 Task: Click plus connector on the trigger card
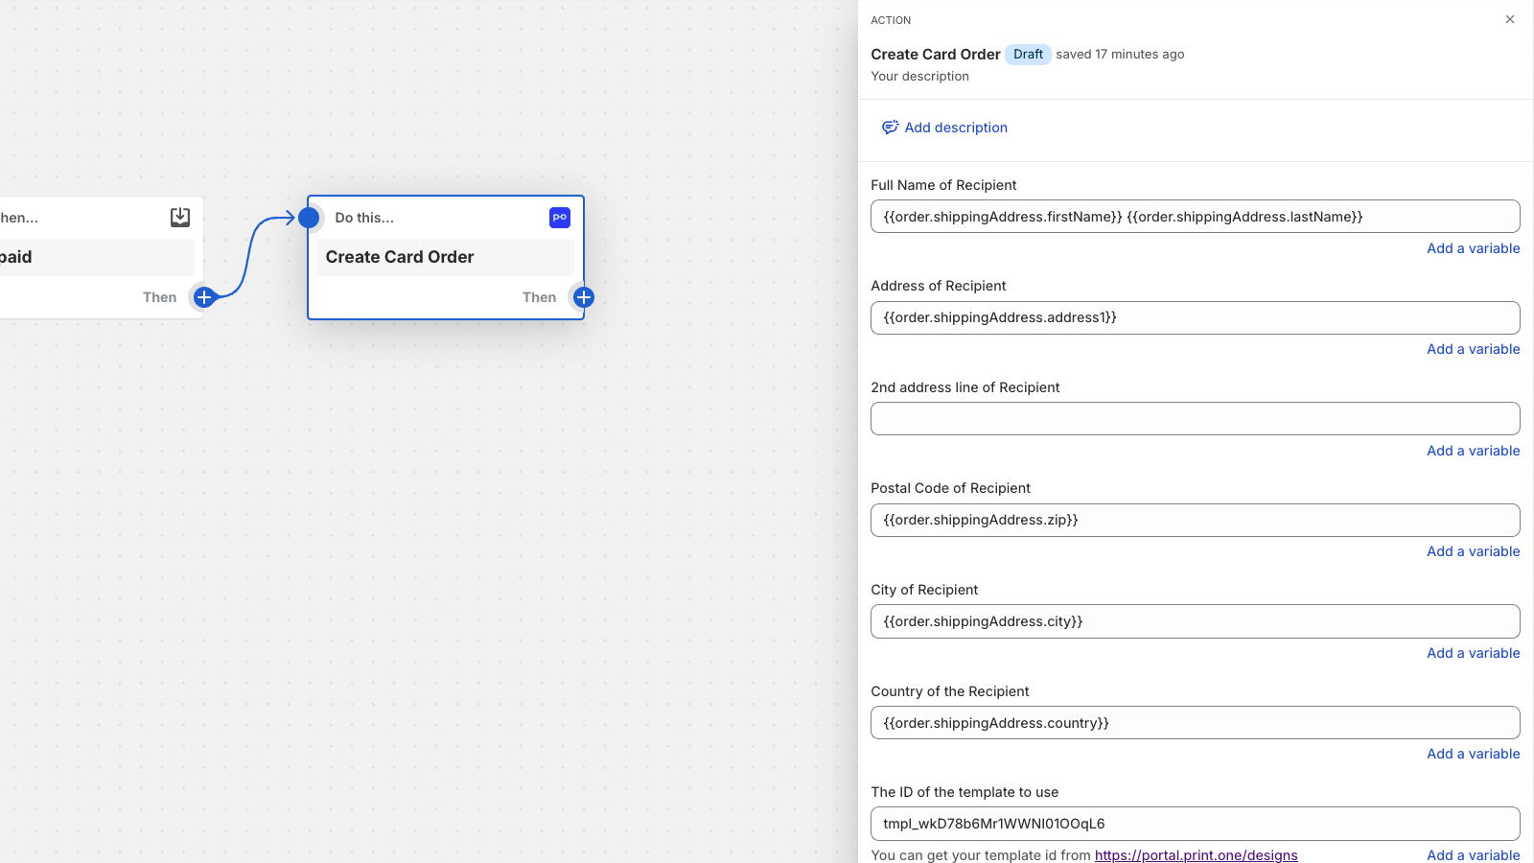[x=204, y=297]
